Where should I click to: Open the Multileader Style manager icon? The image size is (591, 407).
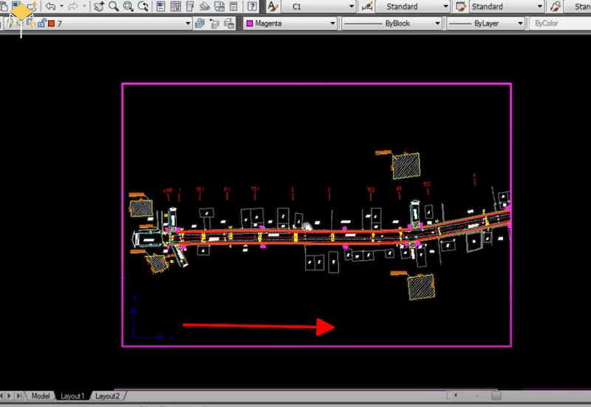(555, 6)
